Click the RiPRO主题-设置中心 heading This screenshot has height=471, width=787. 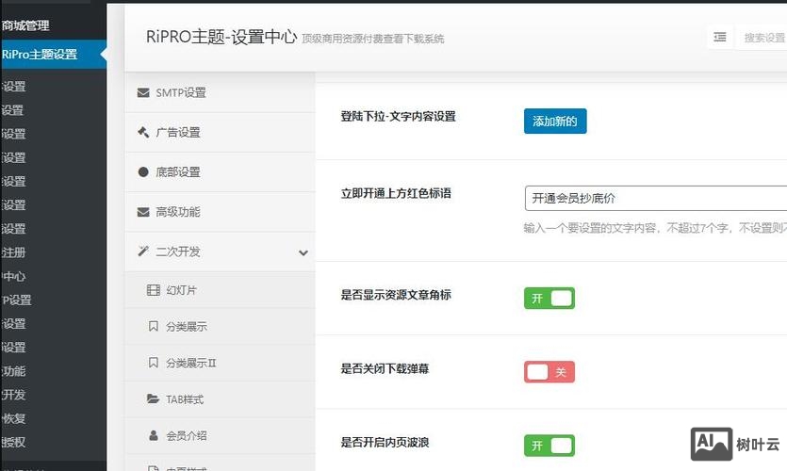[x=221, y=37]
